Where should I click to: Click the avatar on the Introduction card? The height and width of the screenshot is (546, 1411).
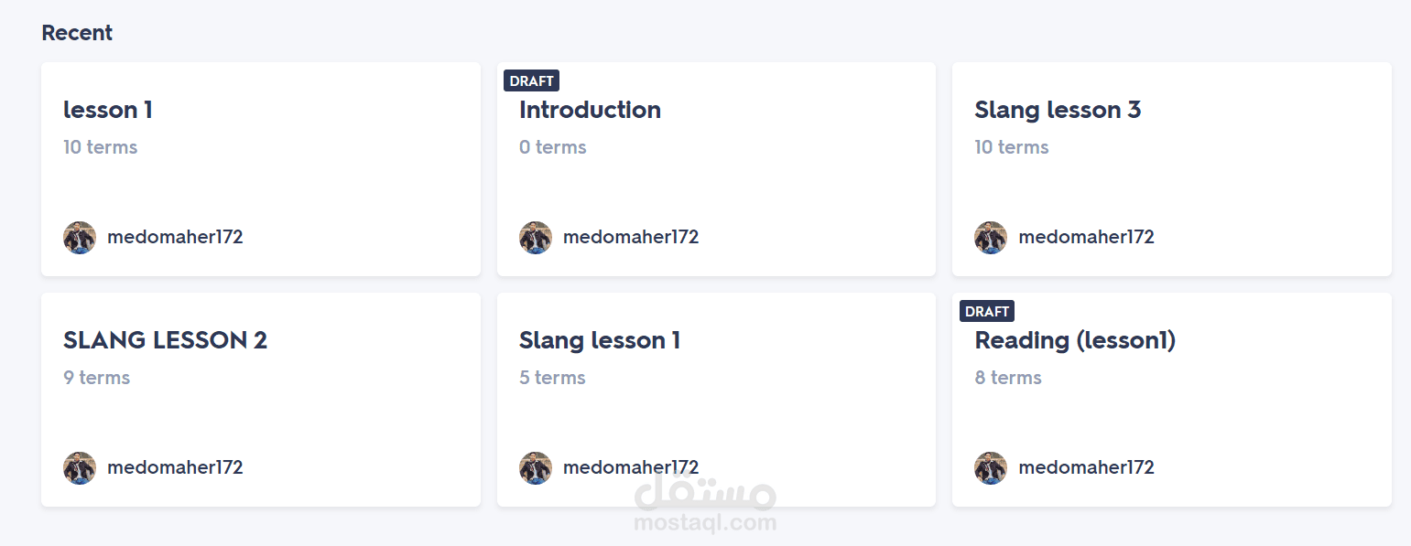coord(536,238)
